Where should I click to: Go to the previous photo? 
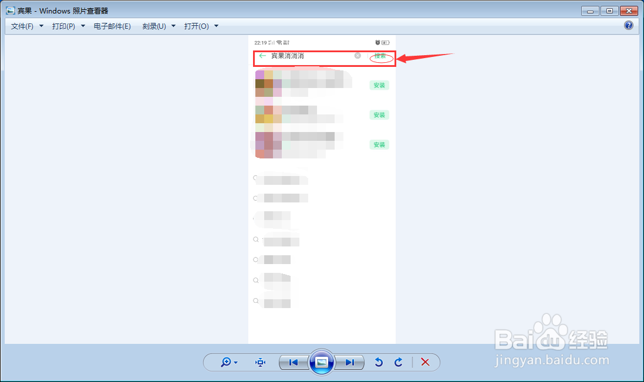[x=294, y=362]
